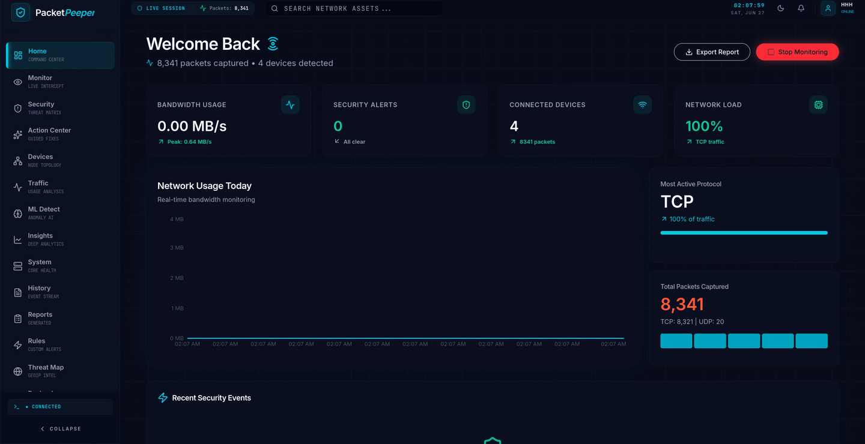Click the LIVE SESSION badge
The width and height of the screenshot is (865, 444).
(161, 8)
